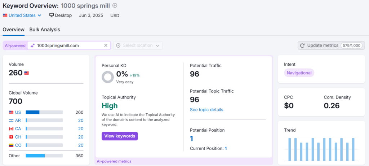Switch to the Bulk Analysis tab
Screen dimensions: 369x166
[45, 30]
